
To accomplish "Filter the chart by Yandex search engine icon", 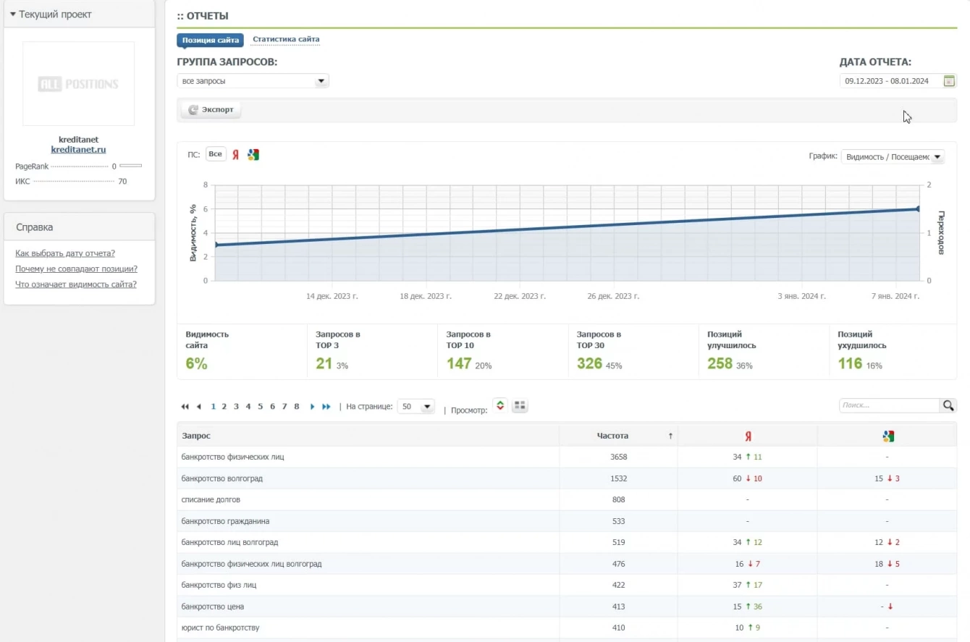I will [235, 155].
